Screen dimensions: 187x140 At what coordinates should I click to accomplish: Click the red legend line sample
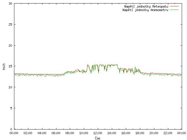pyautogui.click(x=174, y=6)
